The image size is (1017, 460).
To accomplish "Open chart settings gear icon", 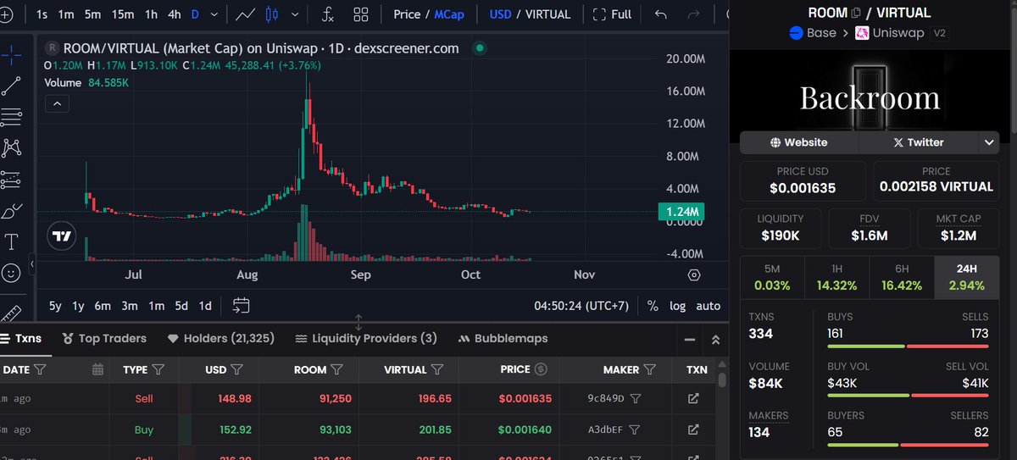I will click(x=694, y=274).
